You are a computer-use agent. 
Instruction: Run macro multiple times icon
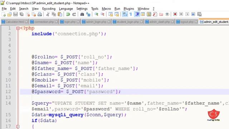coord(193,14)
